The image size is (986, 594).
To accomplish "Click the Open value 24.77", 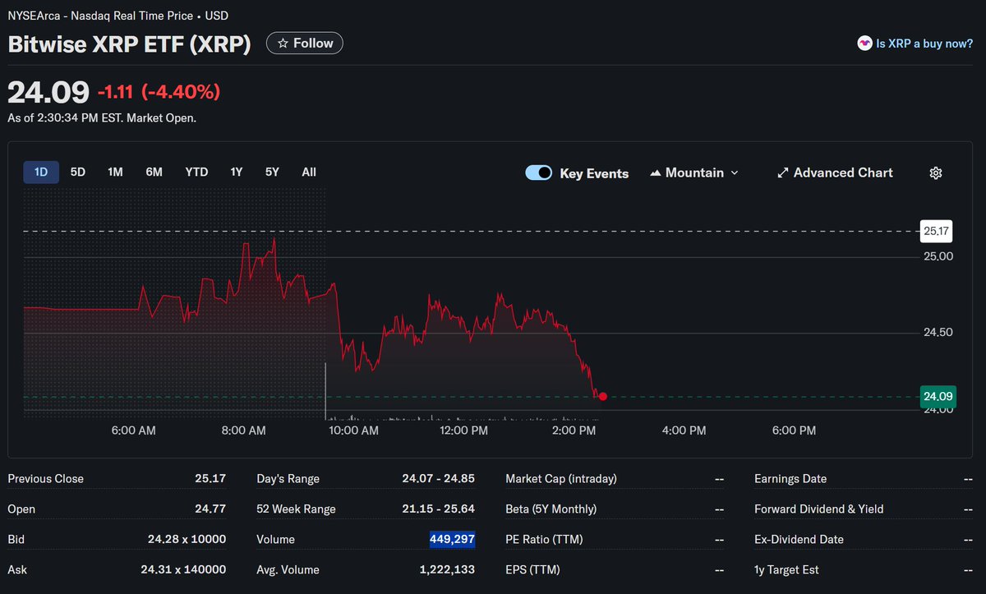I will click(210, 509).
